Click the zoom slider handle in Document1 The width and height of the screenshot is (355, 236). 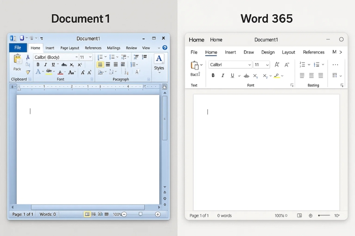(140, 214)
